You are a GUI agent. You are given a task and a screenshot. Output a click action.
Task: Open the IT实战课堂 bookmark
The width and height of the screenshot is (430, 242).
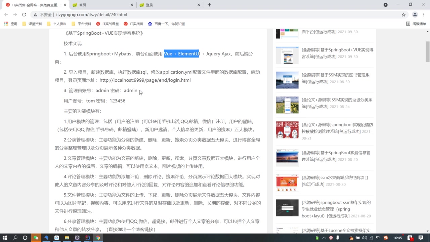(107, 24)
